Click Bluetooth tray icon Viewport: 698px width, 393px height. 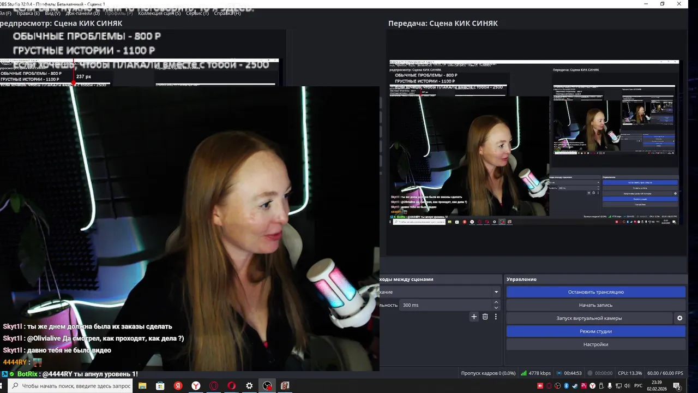tap(567, 386)
